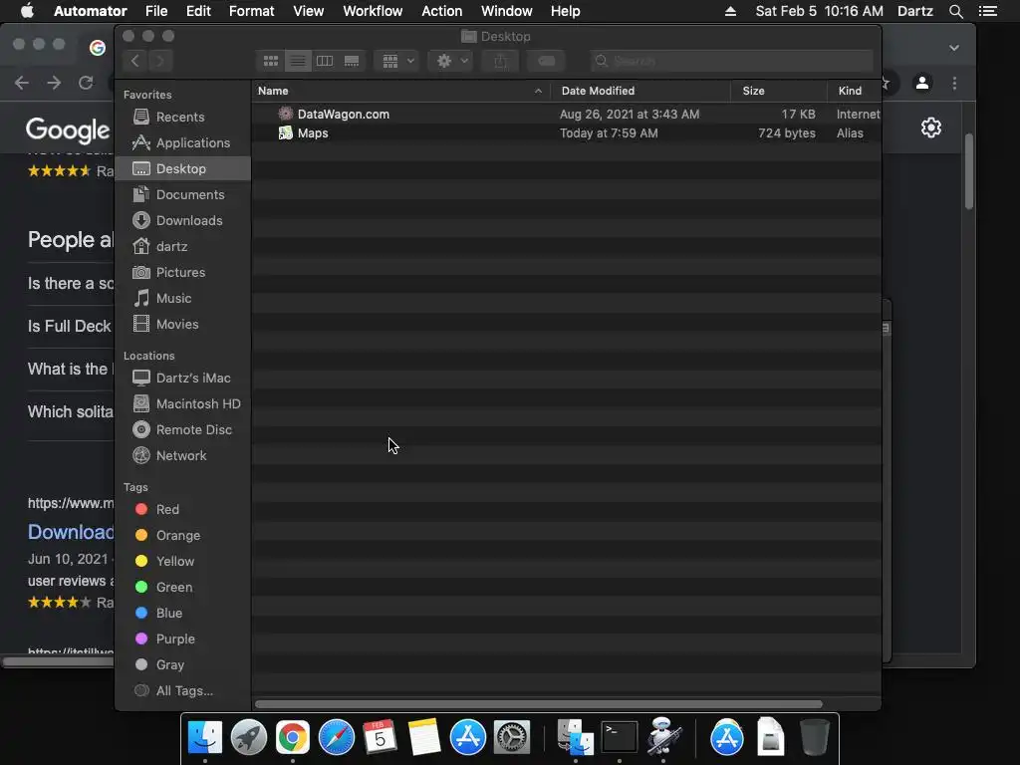Switch Finder to list view
The height and width of the screenshot is (765, 1020).
[x=298, y=61]
